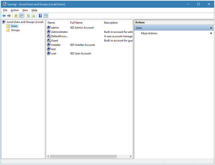Expand More Actions submenu arrow
Image resolution: width=215 pixels, height=165 pixels.
(x=211, y=33)
